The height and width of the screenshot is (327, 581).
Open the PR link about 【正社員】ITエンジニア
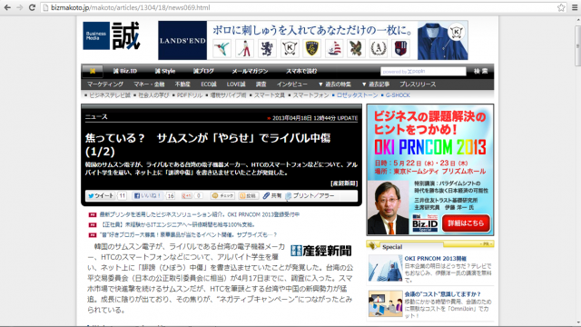177,224
